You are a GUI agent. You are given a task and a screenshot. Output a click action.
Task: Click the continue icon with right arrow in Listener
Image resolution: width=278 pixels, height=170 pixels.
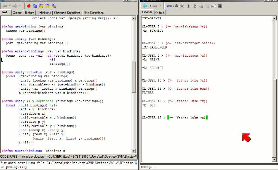pyautogui.click(x=176, y=6)
